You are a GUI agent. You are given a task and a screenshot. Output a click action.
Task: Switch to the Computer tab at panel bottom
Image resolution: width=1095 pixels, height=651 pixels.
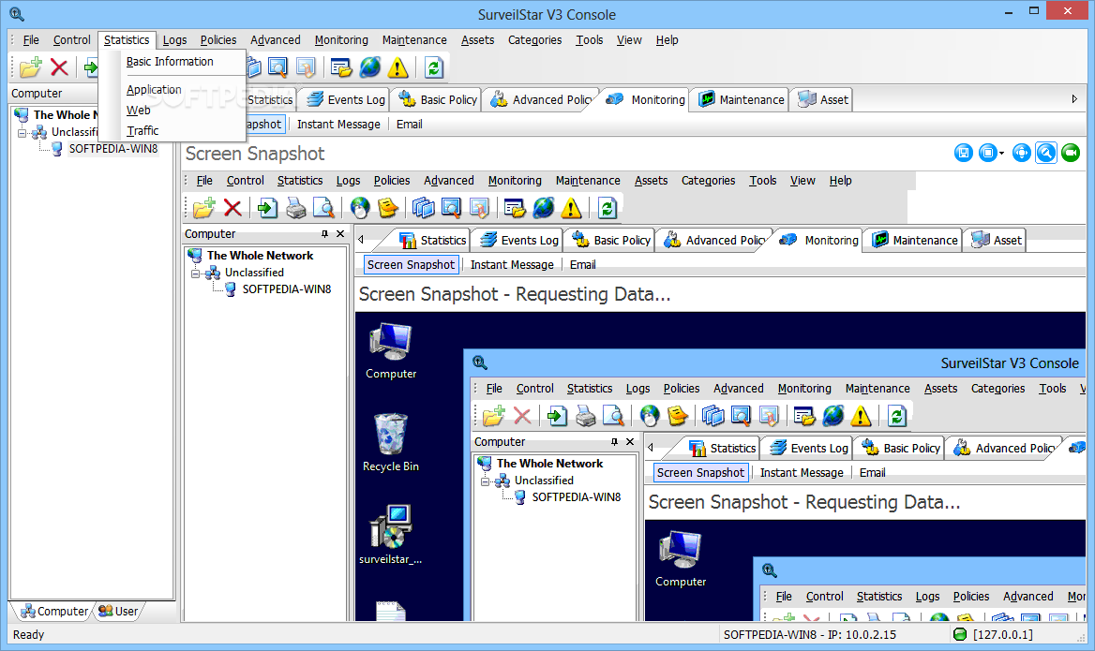tap(54, 612)
